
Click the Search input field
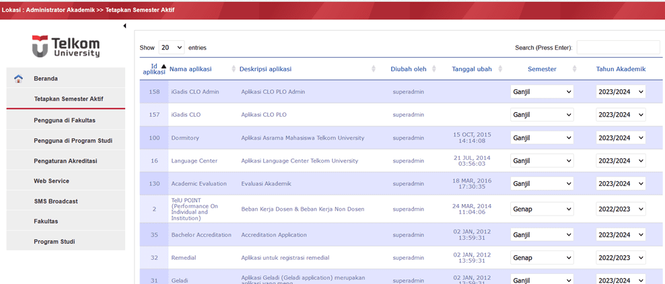[x=619, y=48]
